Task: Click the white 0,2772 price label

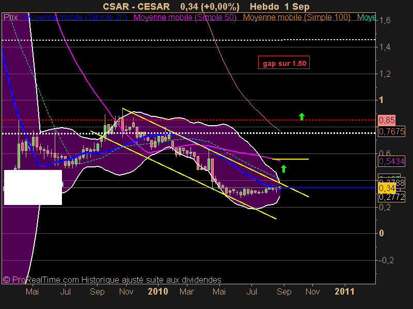Action: (x=391, y=197)
